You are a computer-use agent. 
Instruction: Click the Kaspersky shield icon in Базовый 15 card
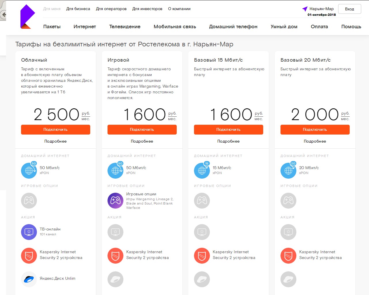[x=202, y=256]
